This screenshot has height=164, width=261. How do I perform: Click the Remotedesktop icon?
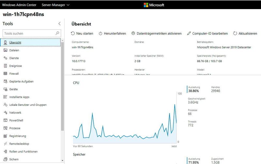(5, 144)
